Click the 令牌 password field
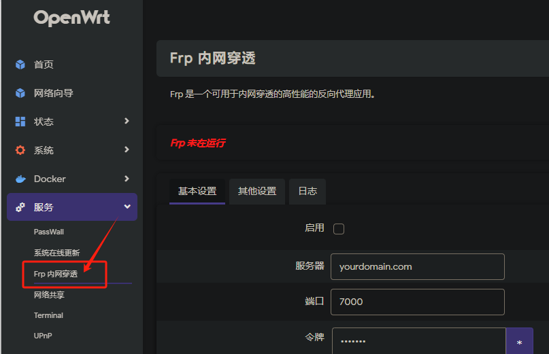This screenshot has width=549, height=354. (x=419, y=341)
